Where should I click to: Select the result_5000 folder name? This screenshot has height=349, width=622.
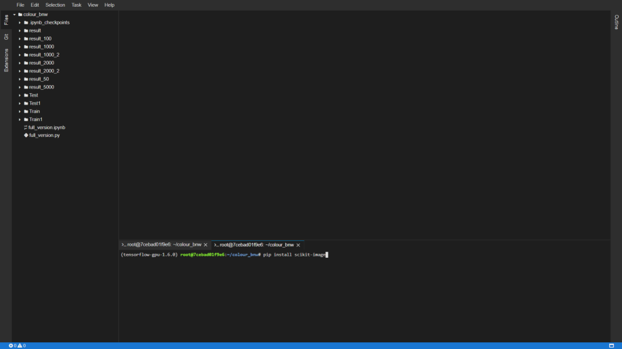(x=42, y=87)
